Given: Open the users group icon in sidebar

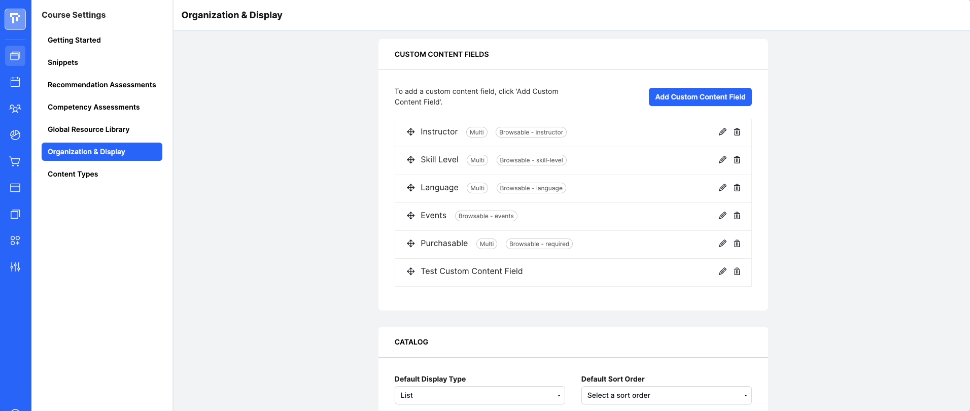Looking at the screenshot, I should click(x=15, y=109).
